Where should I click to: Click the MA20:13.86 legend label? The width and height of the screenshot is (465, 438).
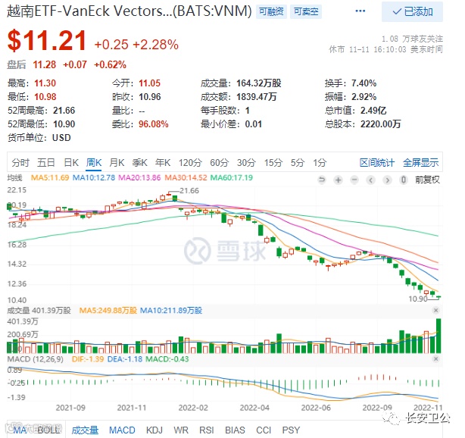pos(139,178)
